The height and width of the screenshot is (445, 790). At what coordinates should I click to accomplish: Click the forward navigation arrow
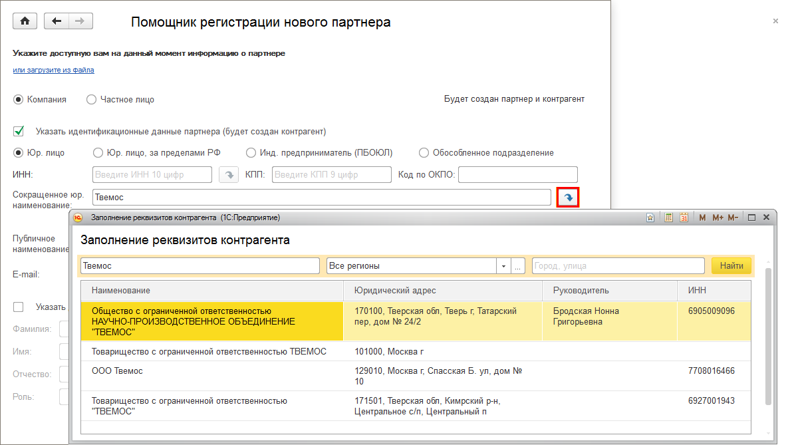[80, 21]
